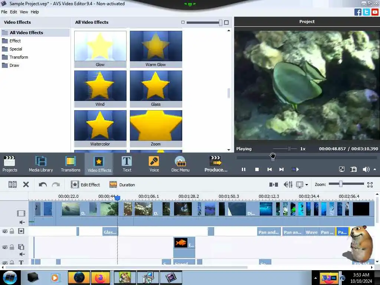This screenshot has width=380, height=285.
Task: Open the Disc Menu section
Action: coord(180,164)
